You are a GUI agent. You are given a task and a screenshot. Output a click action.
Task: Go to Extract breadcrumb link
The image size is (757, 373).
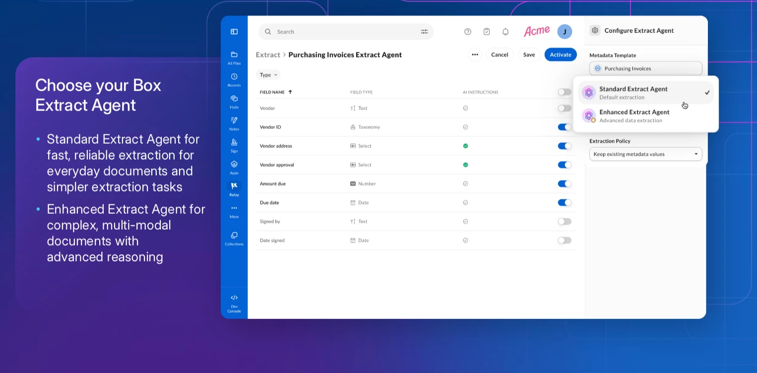[268, 55]
